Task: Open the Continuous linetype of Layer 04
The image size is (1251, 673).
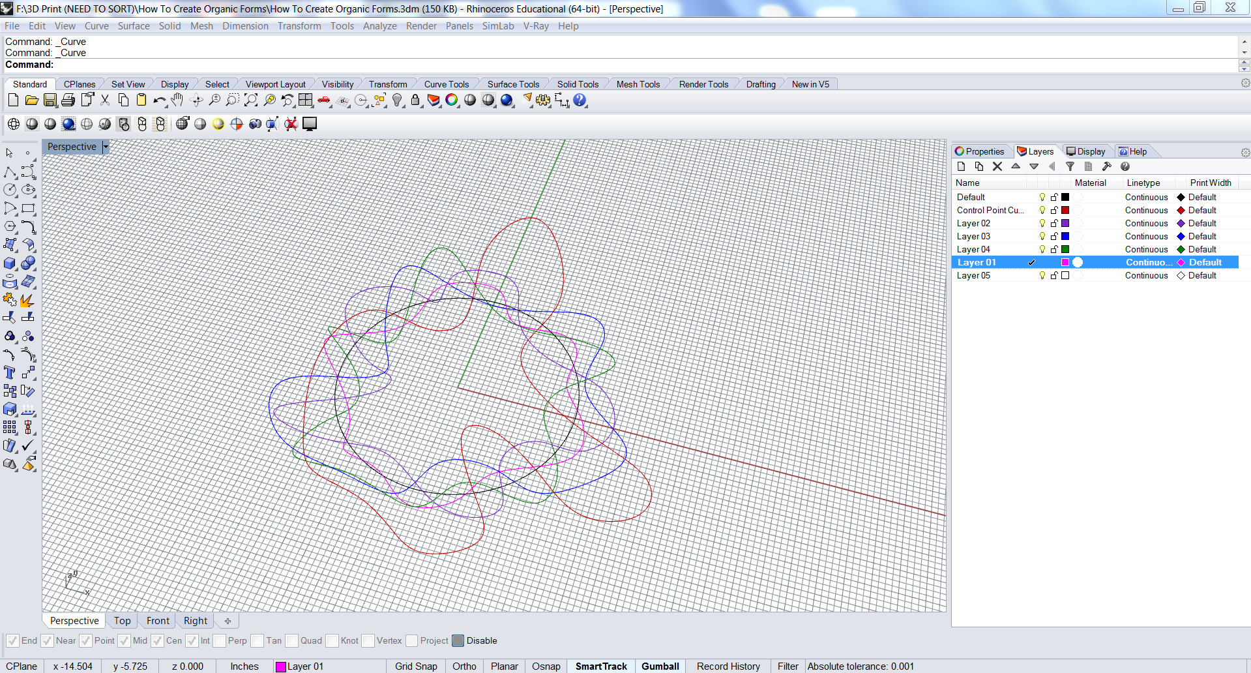Action: coord(1146,249)
